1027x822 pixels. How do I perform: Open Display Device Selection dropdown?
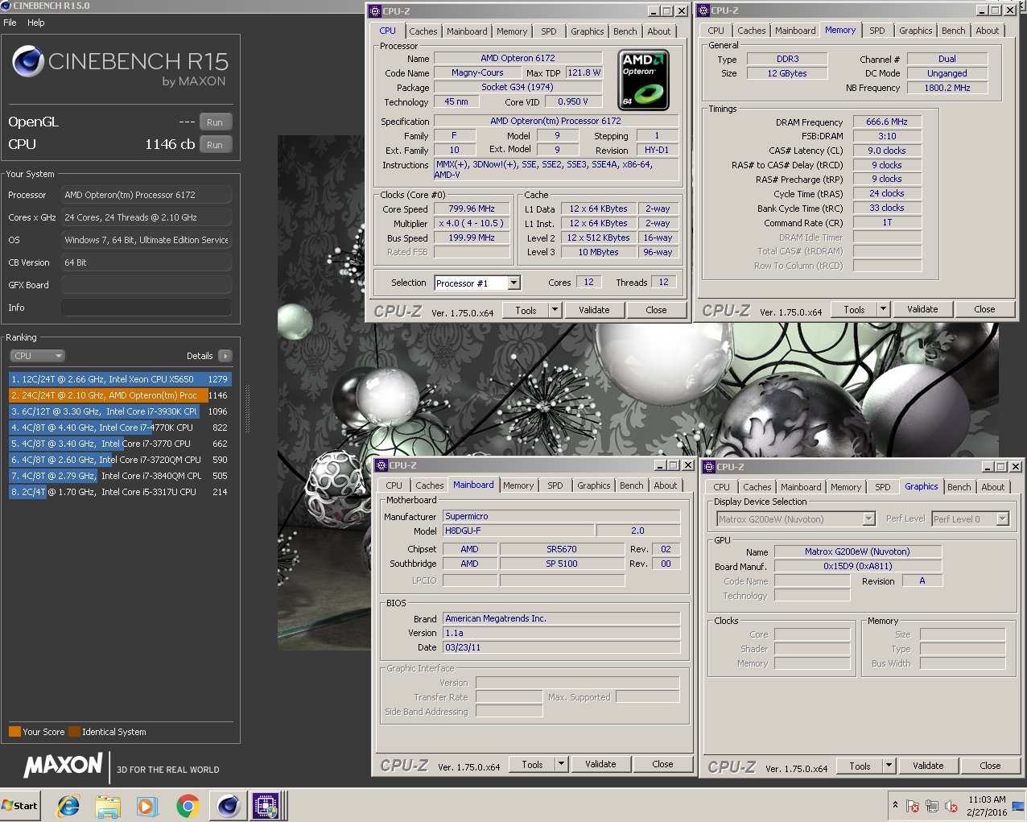tap(869, 519)
